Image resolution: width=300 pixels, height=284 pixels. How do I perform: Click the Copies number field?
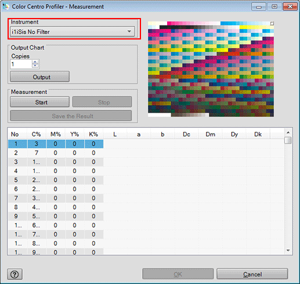point(21,64)
